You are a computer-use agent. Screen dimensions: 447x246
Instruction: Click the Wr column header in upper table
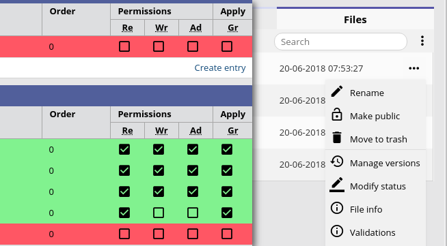(x=161, y=28)
